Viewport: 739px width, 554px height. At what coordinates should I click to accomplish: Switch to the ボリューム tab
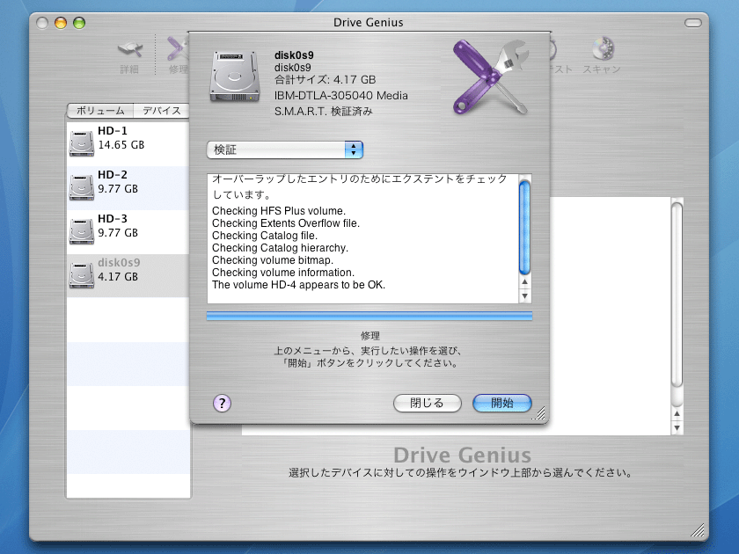[100, 111]
